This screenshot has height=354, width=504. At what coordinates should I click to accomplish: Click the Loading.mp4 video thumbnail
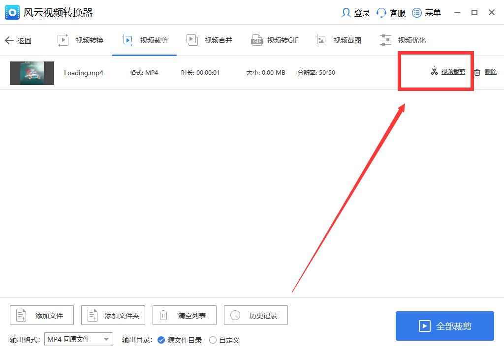point(31,72)
